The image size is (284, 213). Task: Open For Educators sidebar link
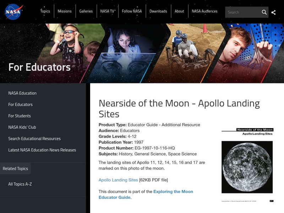tap(20, 104)
